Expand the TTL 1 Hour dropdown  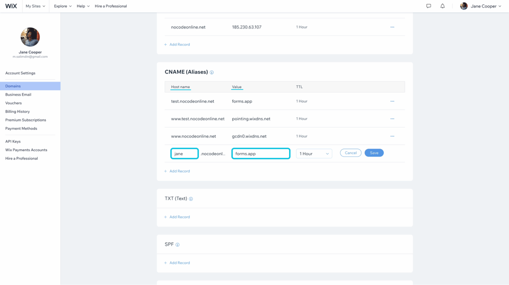[x=314, y=154]
